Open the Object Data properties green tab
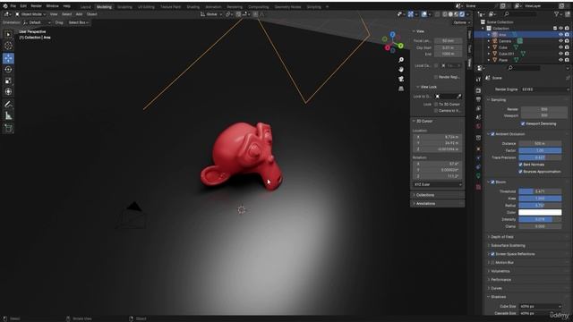 [x=478, y=176]
